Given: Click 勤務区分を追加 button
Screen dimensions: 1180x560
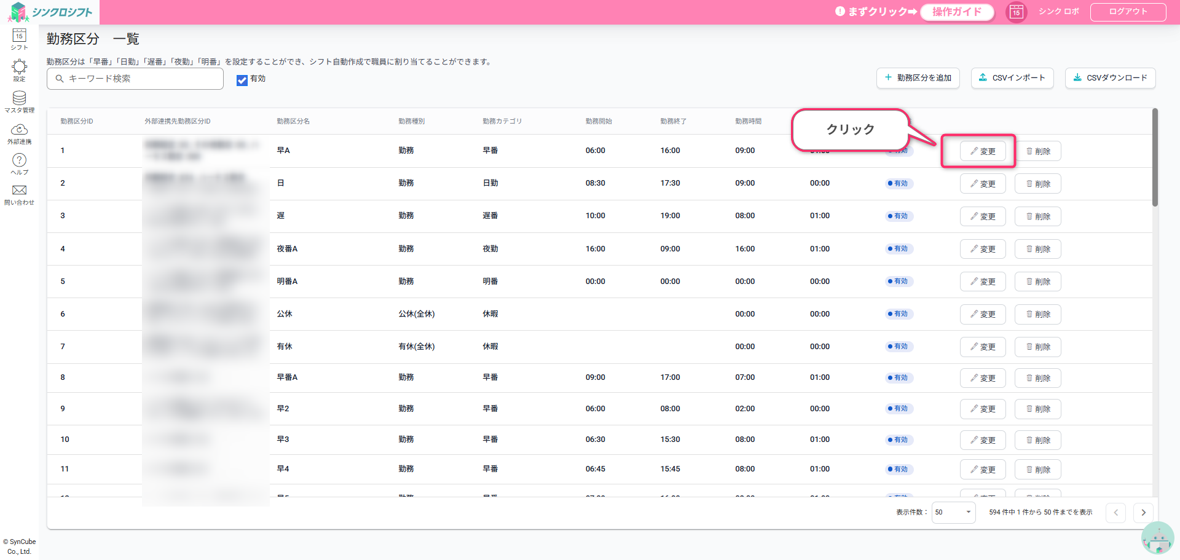Looking at the screenshot, I should [x=918, y=78].
